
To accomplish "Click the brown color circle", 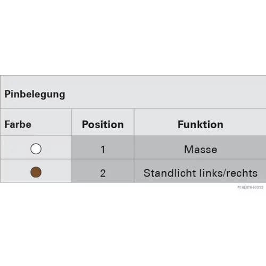I will point(36,172).
